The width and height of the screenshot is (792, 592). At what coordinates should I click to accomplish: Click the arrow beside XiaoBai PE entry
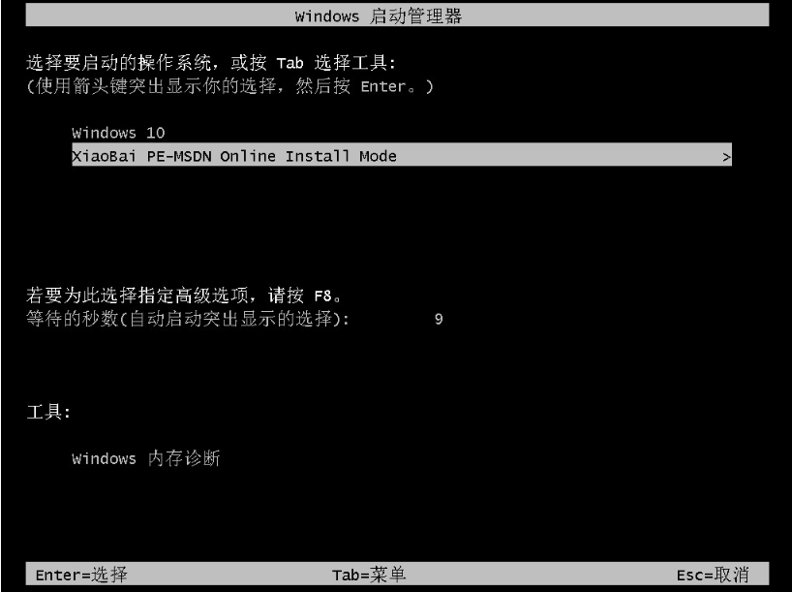(726, 157)
